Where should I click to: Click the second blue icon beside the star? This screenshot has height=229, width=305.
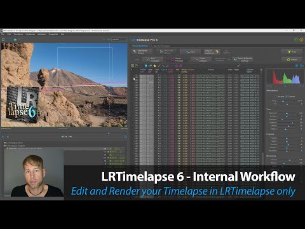click(150, 66)
